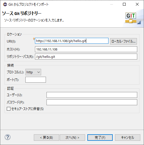Enable セキュア・ストアに保管 checkbox
The image size is (144, 145).
pos(8,109)
